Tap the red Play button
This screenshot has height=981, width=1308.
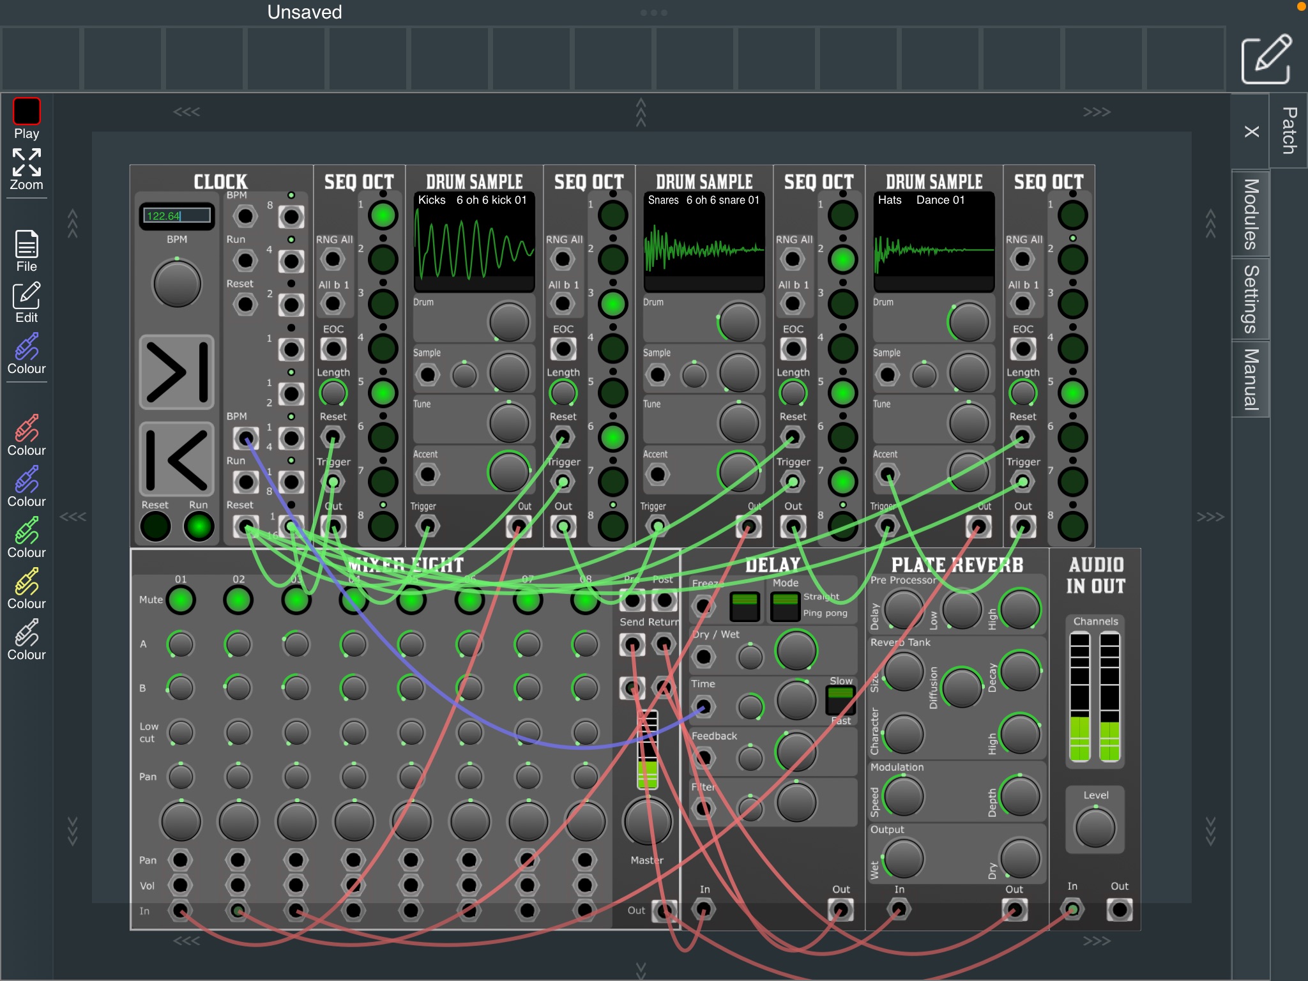[27, 111]
